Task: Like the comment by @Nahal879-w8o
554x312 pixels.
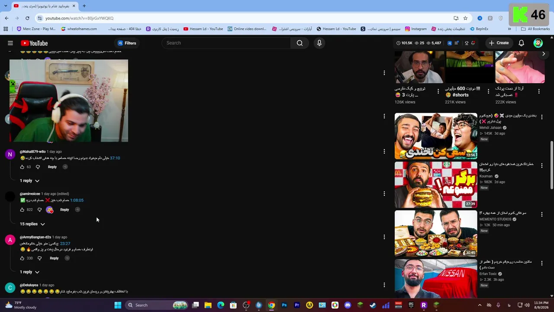Action: pos(22,167)
